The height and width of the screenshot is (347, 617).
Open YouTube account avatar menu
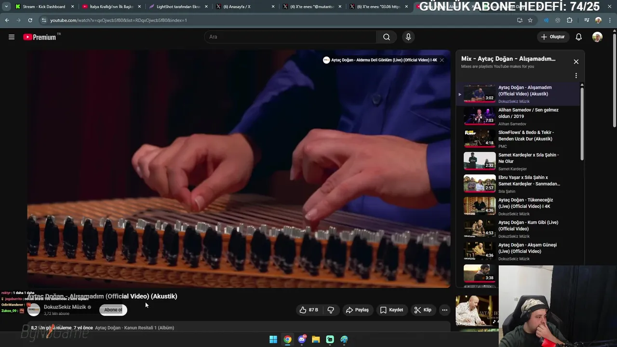point(597,37)
